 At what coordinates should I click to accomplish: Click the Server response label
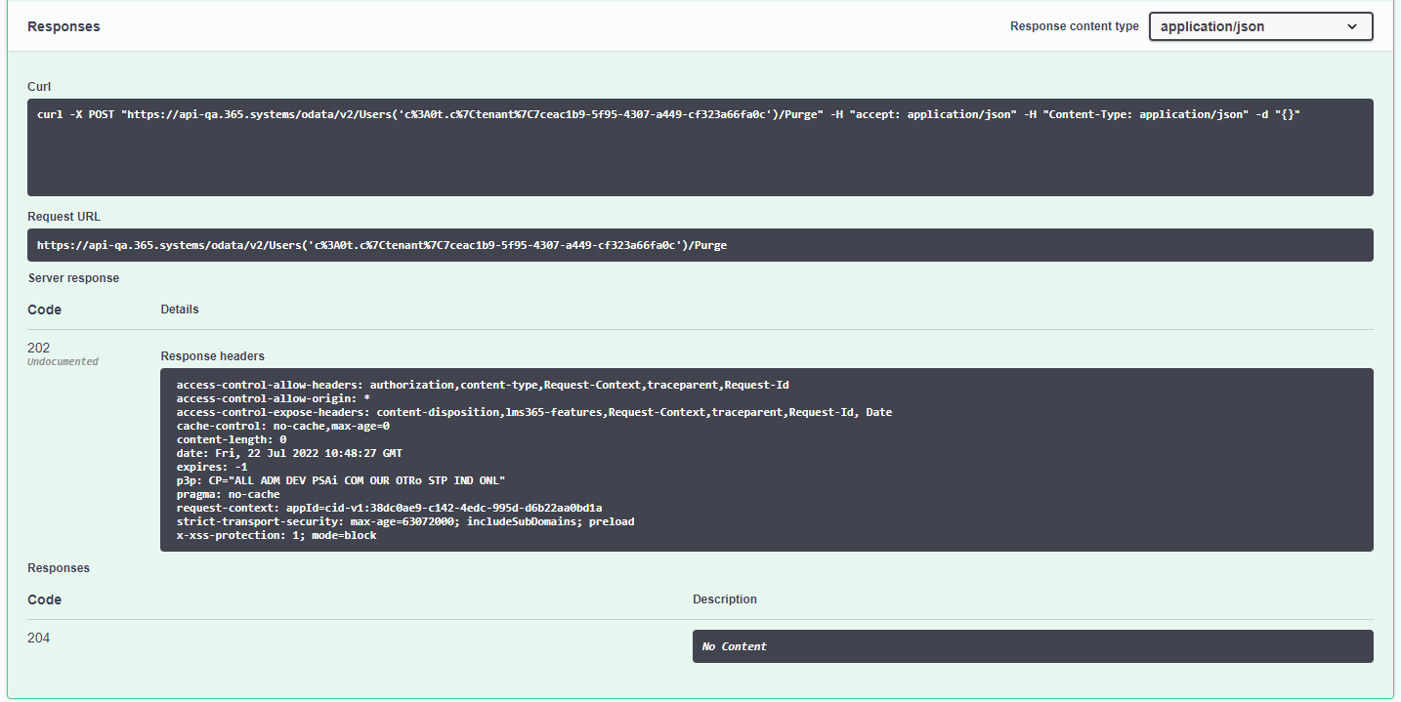[73, 278]
